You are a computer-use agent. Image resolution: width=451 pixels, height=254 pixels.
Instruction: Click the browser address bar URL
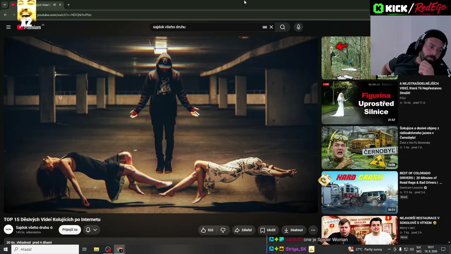click(64, 15)
